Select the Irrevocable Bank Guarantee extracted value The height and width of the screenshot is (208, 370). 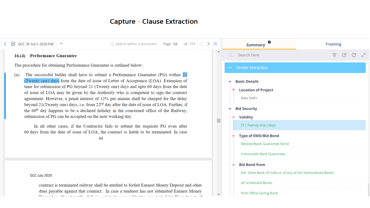[x=263, y=154]
